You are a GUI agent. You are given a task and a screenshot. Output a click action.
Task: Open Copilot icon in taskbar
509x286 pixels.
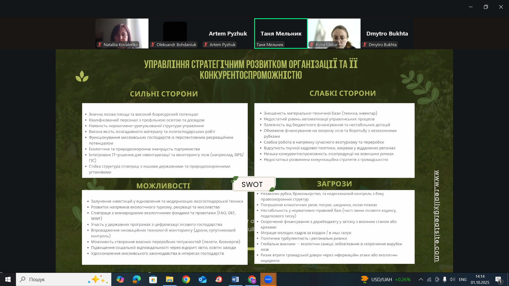[120, 279]
